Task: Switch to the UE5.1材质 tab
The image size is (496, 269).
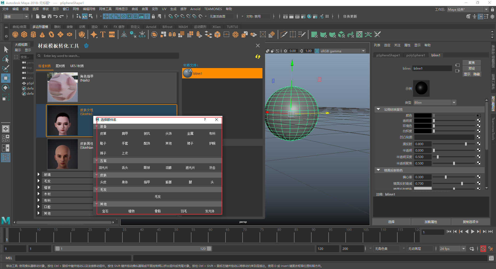Action: pos(77,66)
